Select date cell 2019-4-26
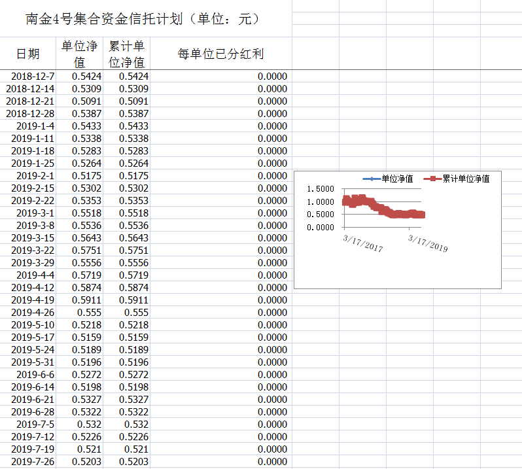This screenshot has height=469, width=522. 28,313
